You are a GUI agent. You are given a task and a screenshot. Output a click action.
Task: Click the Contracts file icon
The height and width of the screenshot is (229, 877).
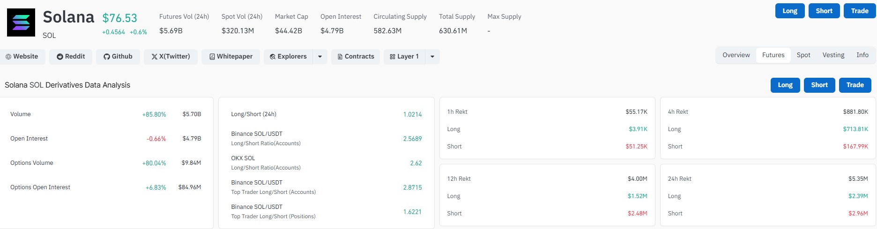click(340, 57)
